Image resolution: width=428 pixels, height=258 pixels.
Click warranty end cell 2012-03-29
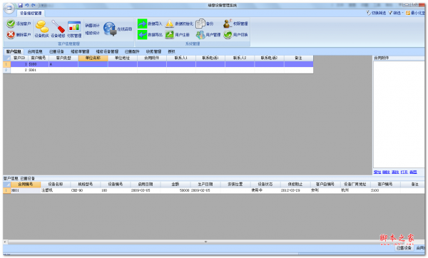(x=295, y=190)
